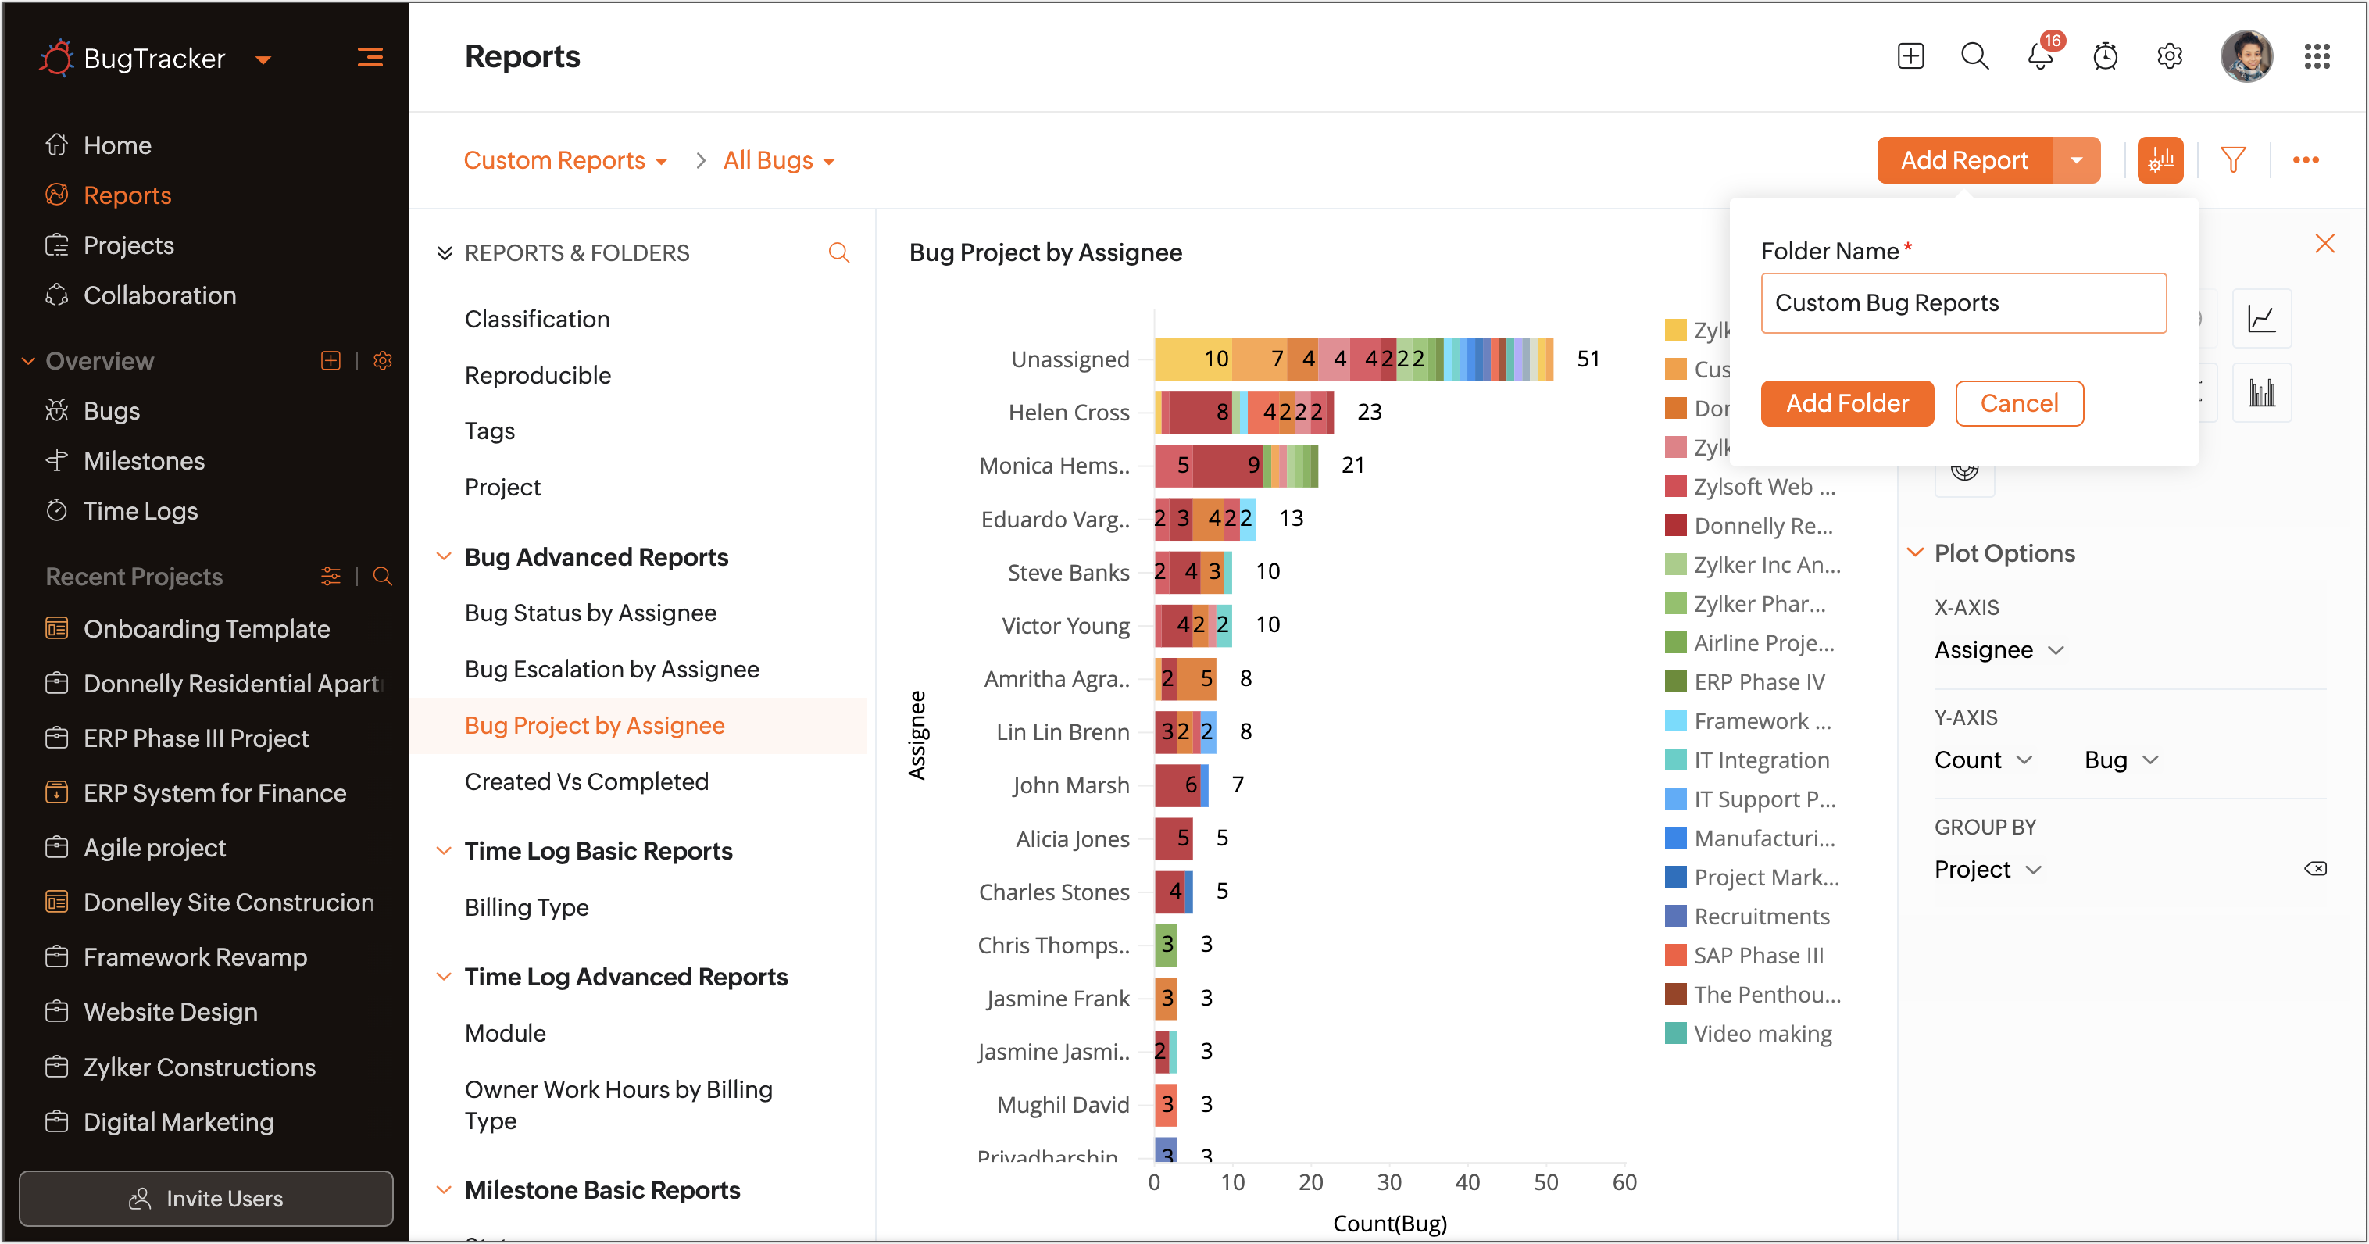
Task: Toggle the sidebar hamburger menu
Action: click(x=370, y=58)
